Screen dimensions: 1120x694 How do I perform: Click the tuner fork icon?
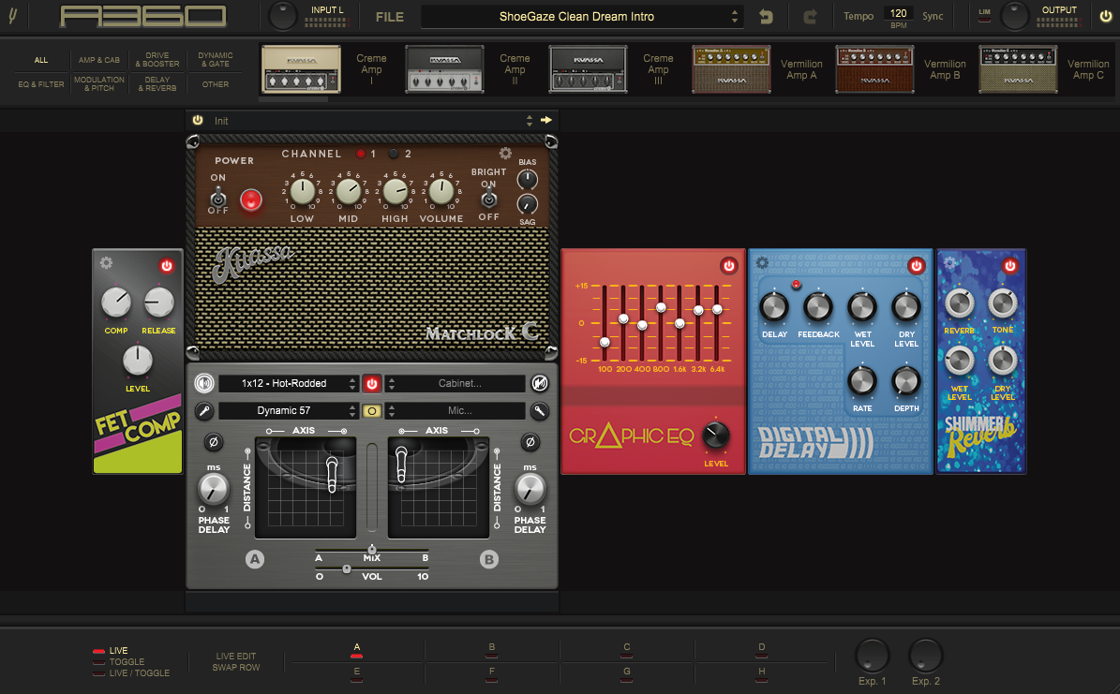pos(13,15)
